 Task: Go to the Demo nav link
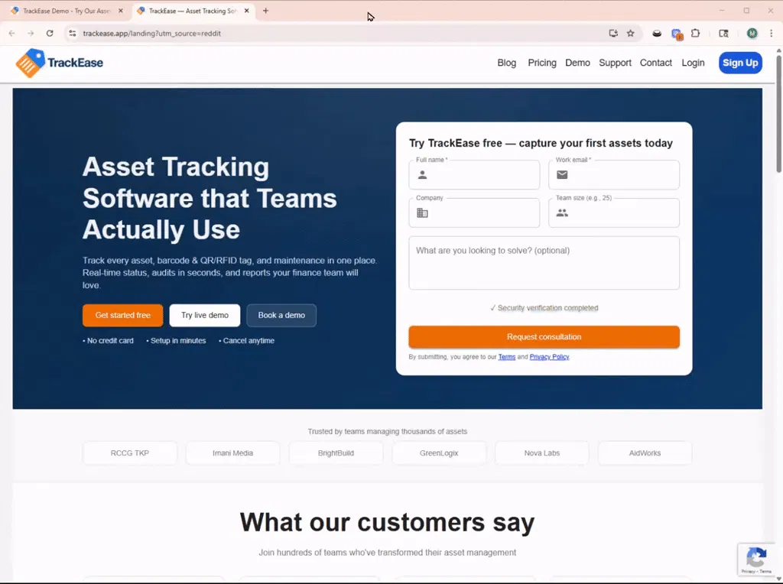coord(577,63)
